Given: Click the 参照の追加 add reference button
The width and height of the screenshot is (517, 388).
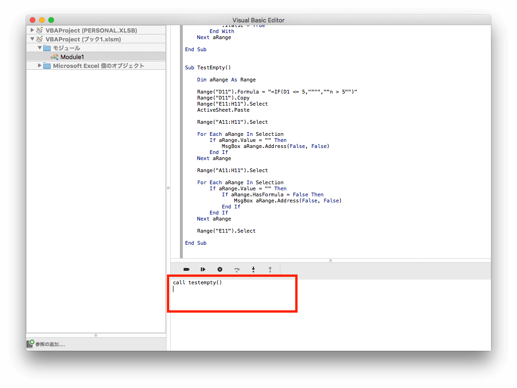Looking at the screenshot, I should click(x=46, y=344).
